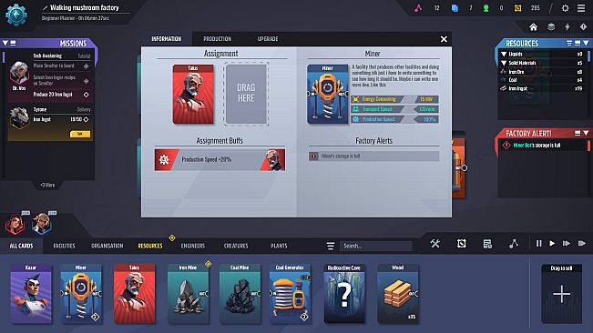
Task: Open the hamburger main menu at top right
Action: pos(581,8)
